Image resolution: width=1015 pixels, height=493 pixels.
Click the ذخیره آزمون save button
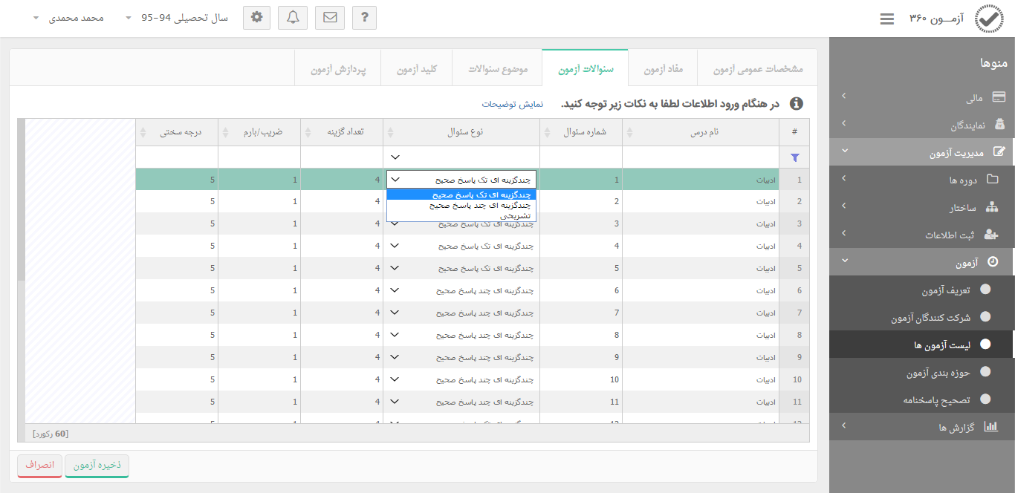97,465
